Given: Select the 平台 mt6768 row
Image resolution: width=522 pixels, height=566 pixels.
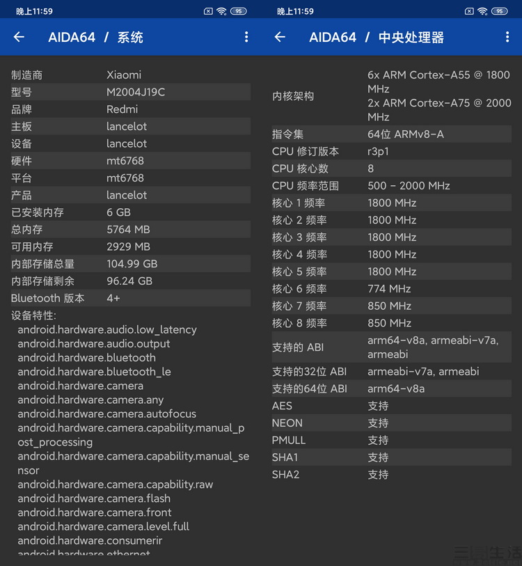Looking at the screenshot, I should point(131,178).
